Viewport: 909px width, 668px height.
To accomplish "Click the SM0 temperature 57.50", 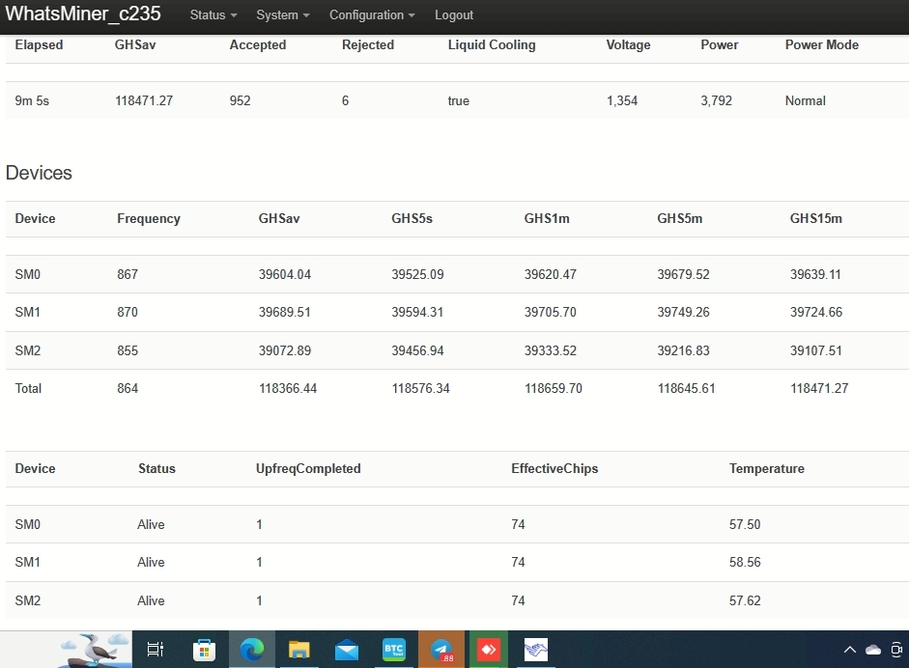I will click(745, 525).
